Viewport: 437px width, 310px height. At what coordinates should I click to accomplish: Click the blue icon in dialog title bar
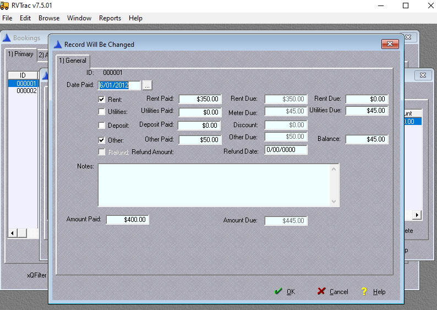click(58, 45)
